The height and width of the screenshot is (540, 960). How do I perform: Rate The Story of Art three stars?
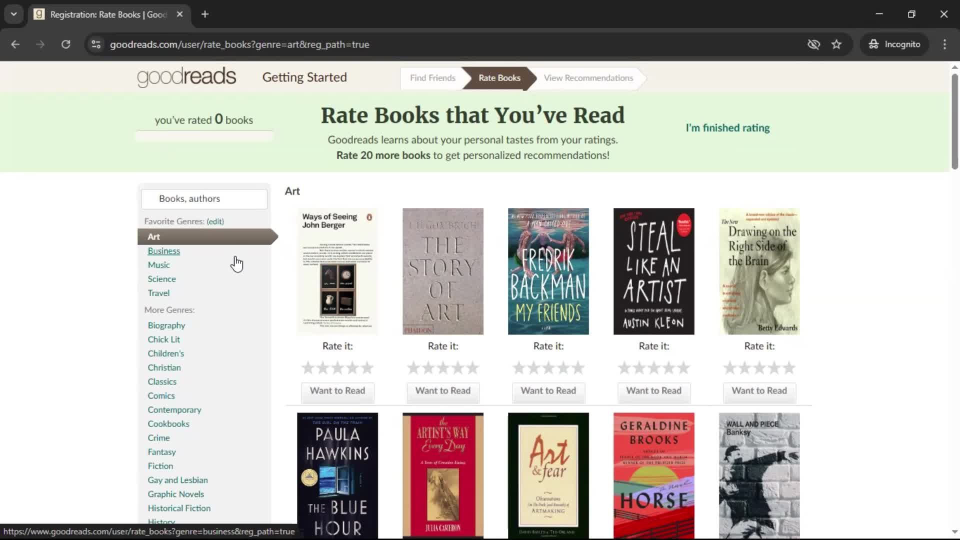pos(443,368)
